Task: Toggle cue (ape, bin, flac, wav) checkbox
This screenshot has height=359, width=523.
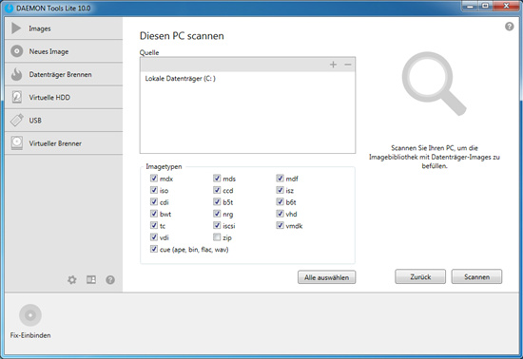Action: (x=154, y=249)
